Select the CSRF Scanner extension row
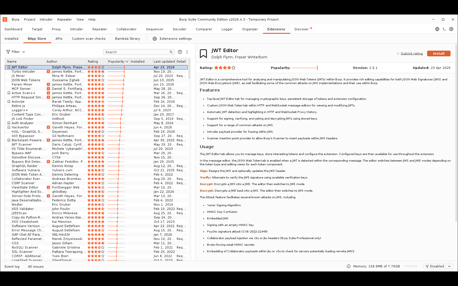This screenshot has height=286, width=458. coord(96,183)
